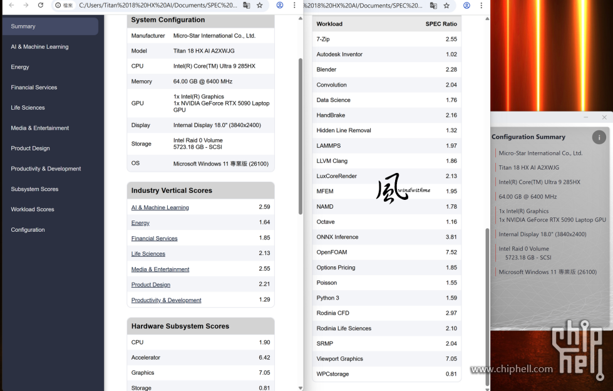This screenshot has height=391, width=613.
Task: Click the SPEC Ratio column header
Action: coord(441,24)
